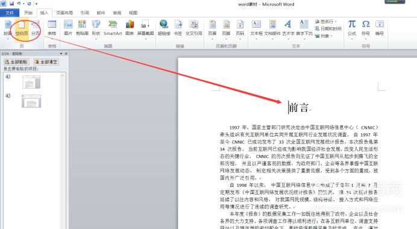Insert a 超链接 (Hyperlink)
This screenshot has width=417, height=229.
click(164, 28)
